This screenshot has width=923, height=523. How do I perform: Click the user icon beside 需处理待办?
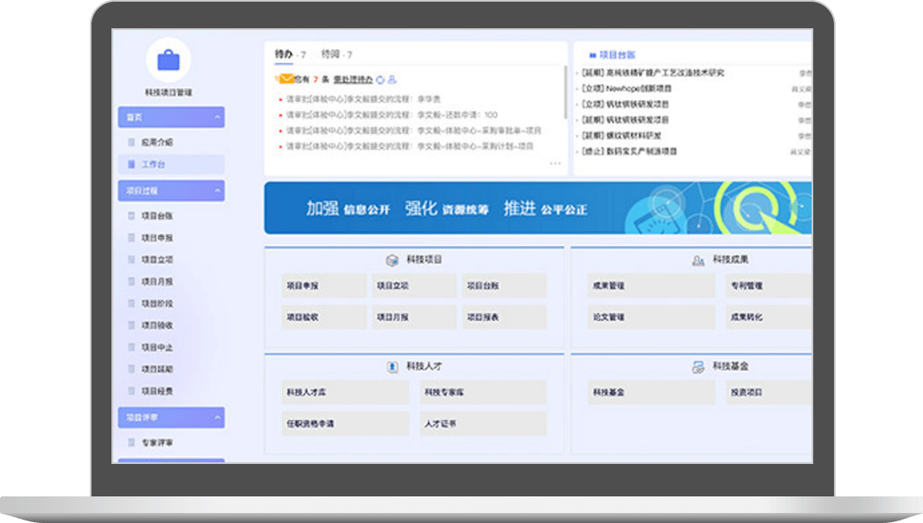[392, 80]
